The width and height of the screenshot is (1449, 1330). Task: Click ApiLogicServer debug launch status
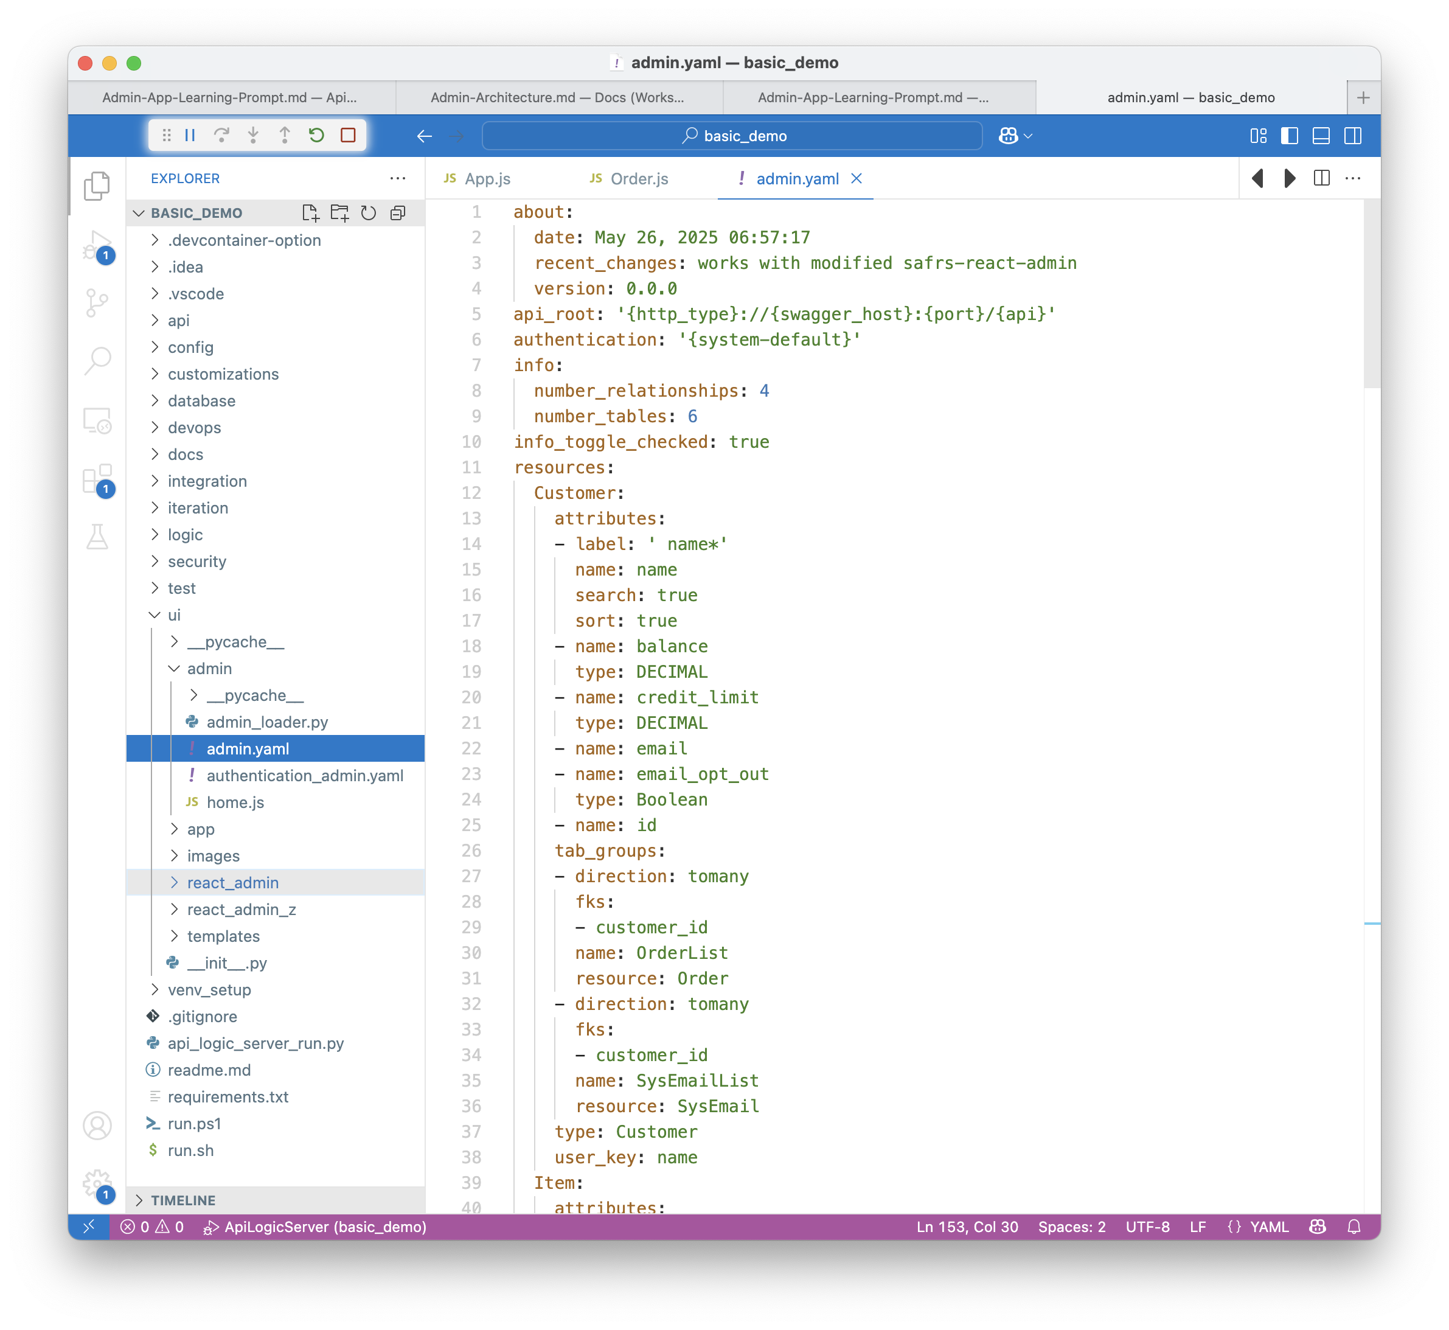[315, 1227]
